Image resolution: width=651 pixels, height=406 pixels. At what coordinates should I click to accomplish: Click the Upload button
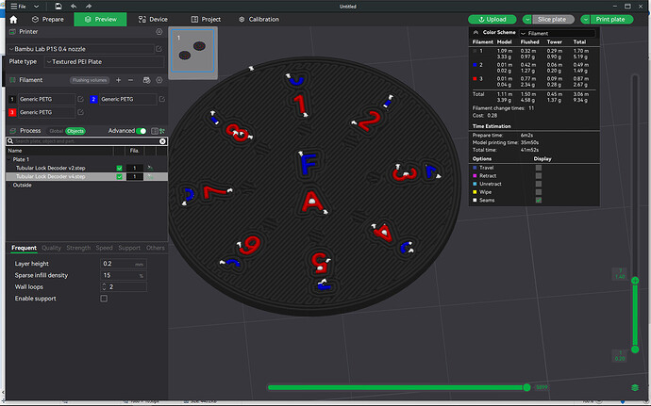tap(492, 20)
